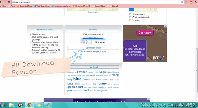Open Chrome's wrench settings menu
This screenshot has height=108, width=198.
pyautogui.click(x=196, y=2)
